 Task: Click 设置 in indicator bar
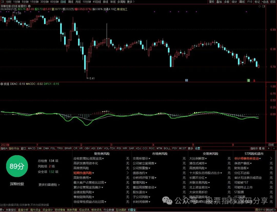(197, 148)
